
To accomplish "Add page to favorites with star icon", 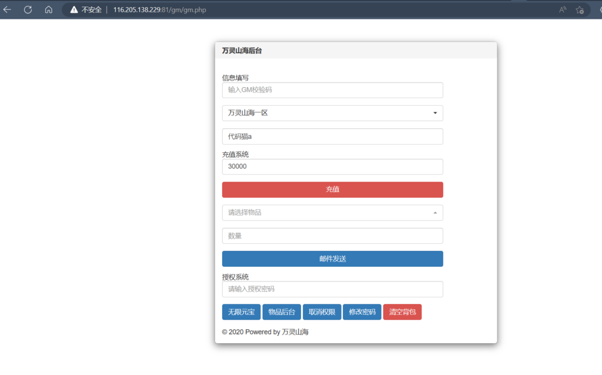I will 580,9.
